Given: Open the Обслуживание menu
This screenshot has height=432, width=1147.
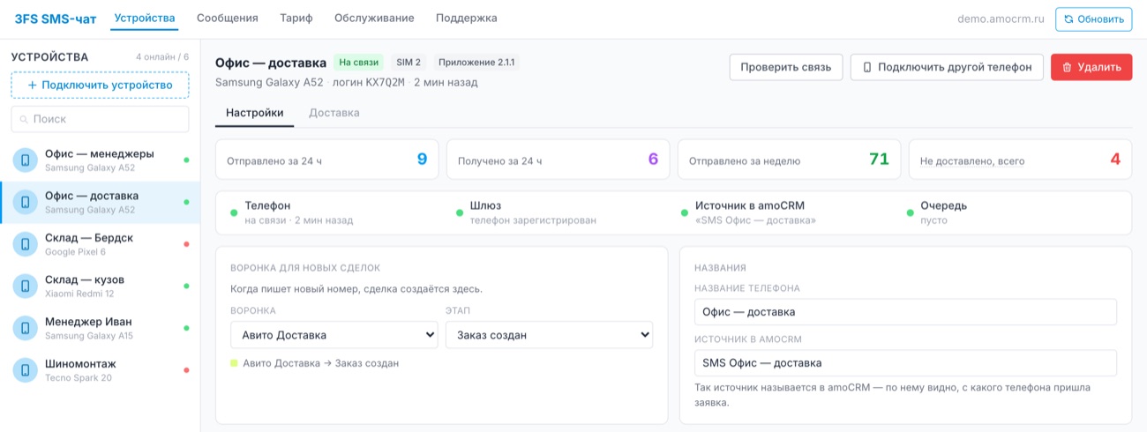Looking at the screenshot, I should click(x=374, y=18).
